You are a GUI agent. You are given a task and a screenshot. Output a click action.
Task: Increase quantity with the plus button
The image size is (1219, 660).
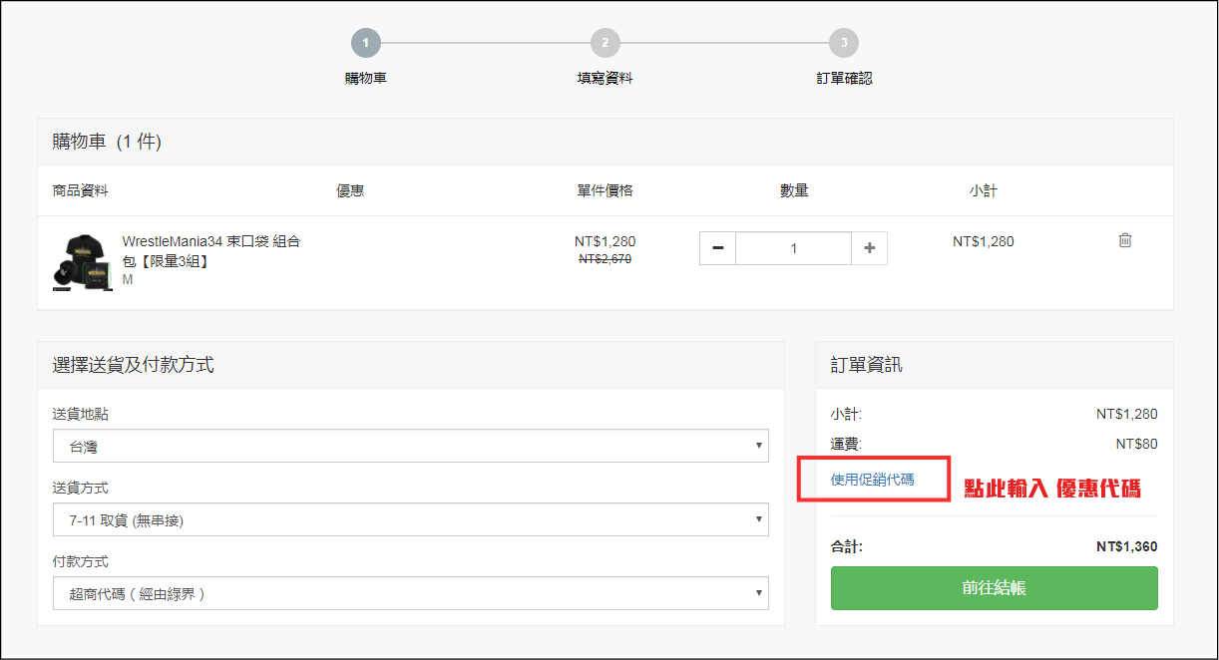point(869,248)
